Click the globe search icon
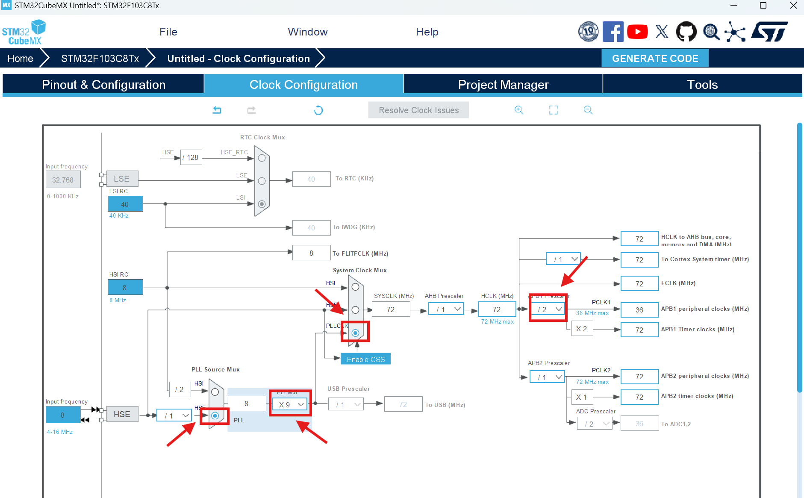 pyautogui.click(x=711, y=32)
